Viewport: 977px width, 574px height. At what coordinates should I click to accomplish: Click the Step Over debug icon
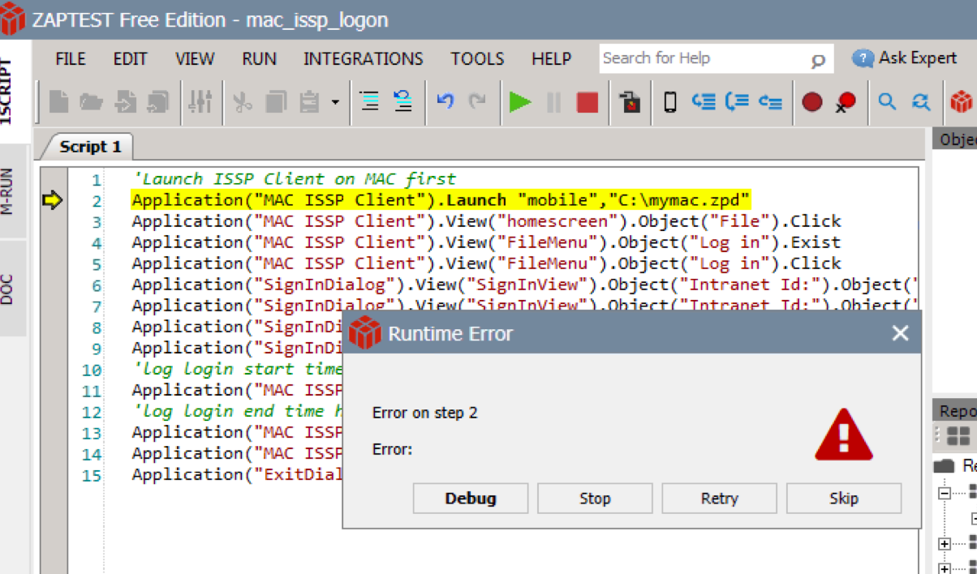click(x=737, y=102)
